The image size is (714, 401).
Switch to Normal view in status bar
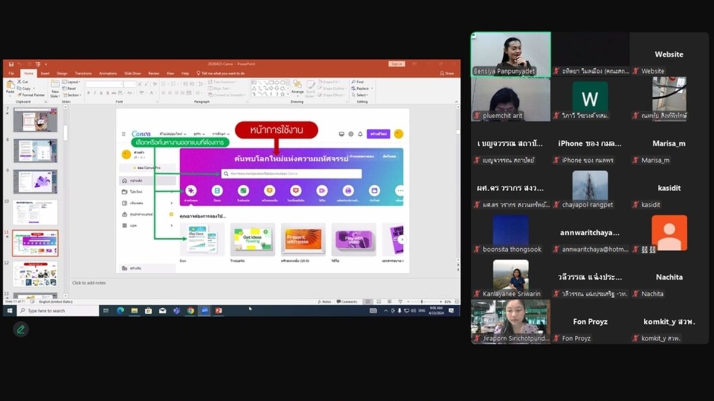click(x=368, y=302)
